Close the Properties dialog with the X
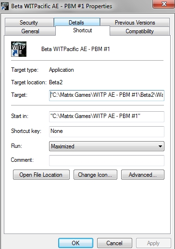The height and width of the screenshot is (249, 175). pyautogui.click(x=163, y=4)
